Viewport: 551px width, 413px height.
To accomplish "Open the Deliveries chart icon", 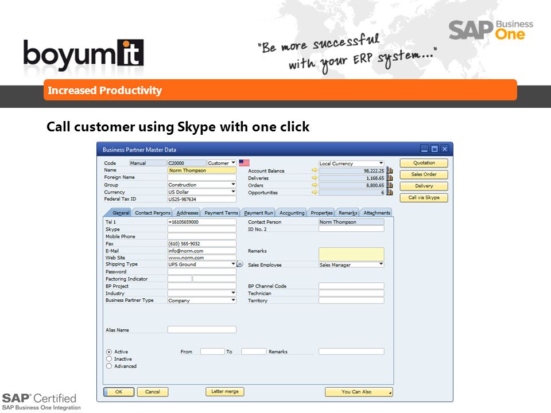I will pyautogui.click(x=389, y=178).
